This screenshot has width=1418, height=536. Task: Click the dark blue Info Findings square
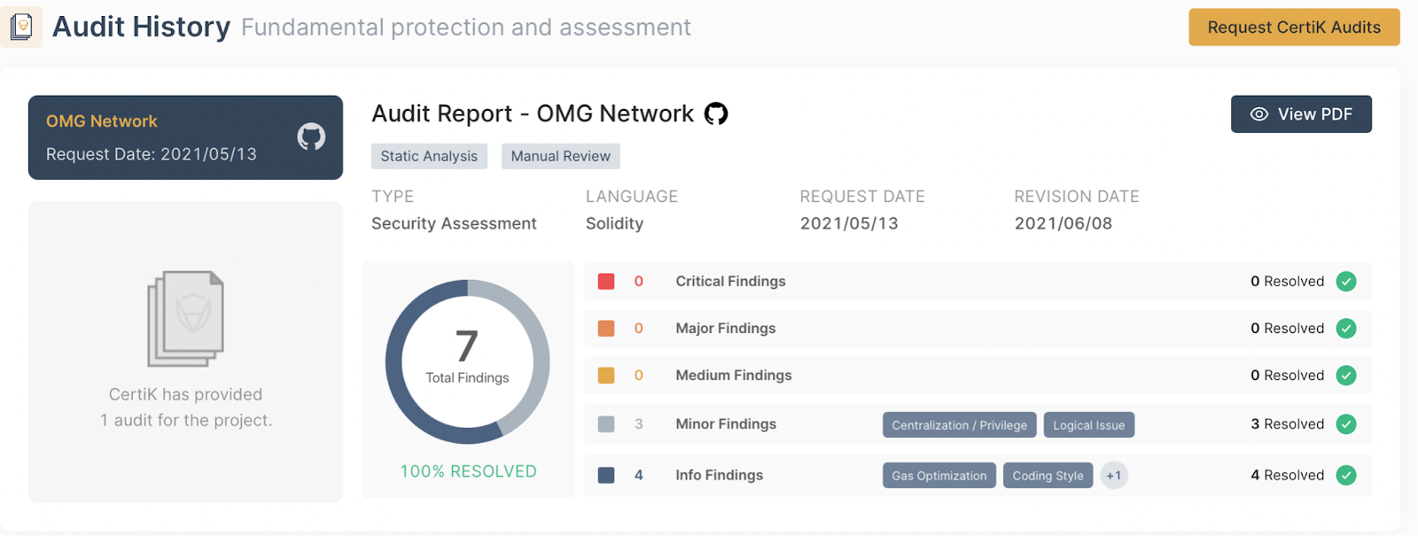tap(606, 476)
